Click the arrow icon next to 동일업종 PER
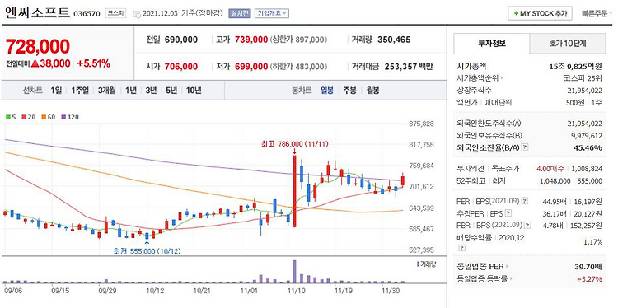The height and width of the screenshot is (308, 618). 508,268
